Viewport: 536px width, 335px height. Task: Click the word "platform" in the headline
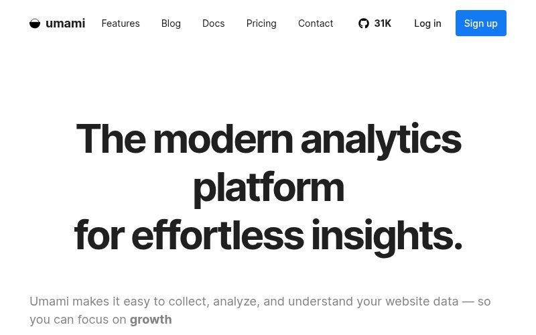[x=268, y=187]
